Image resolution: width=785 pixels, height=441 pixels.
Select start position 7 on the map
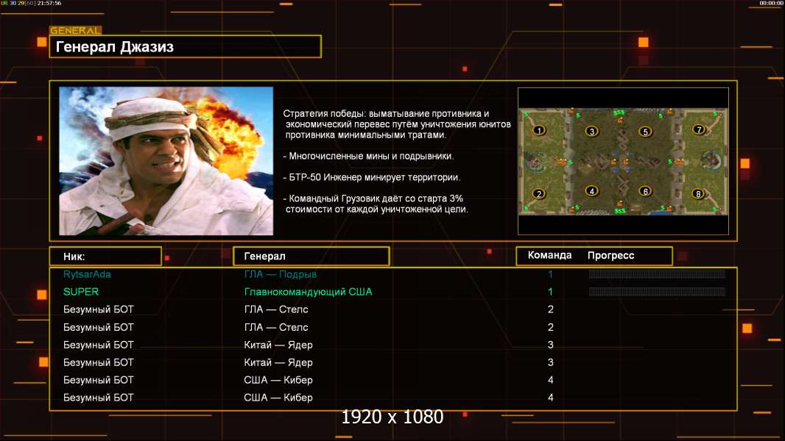coord(698,129)
